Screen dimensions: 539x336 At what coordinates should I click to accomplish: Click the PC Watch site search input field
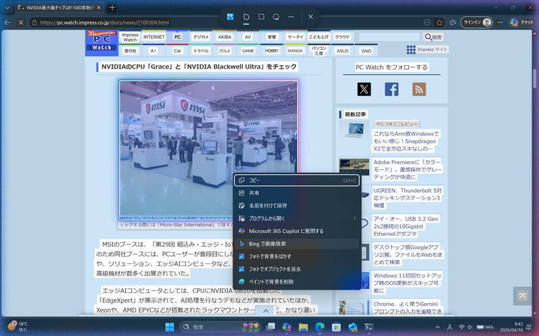[x=389, y=37]
